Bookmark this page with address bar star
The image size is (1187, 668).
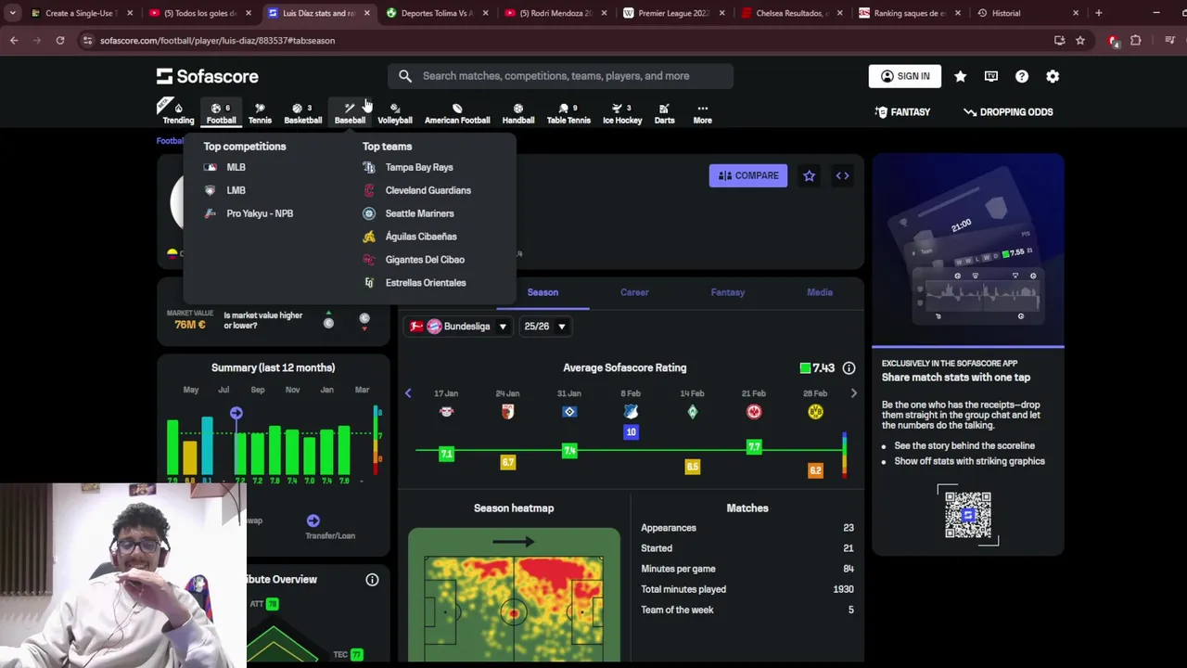click(x=1080, y=41)
